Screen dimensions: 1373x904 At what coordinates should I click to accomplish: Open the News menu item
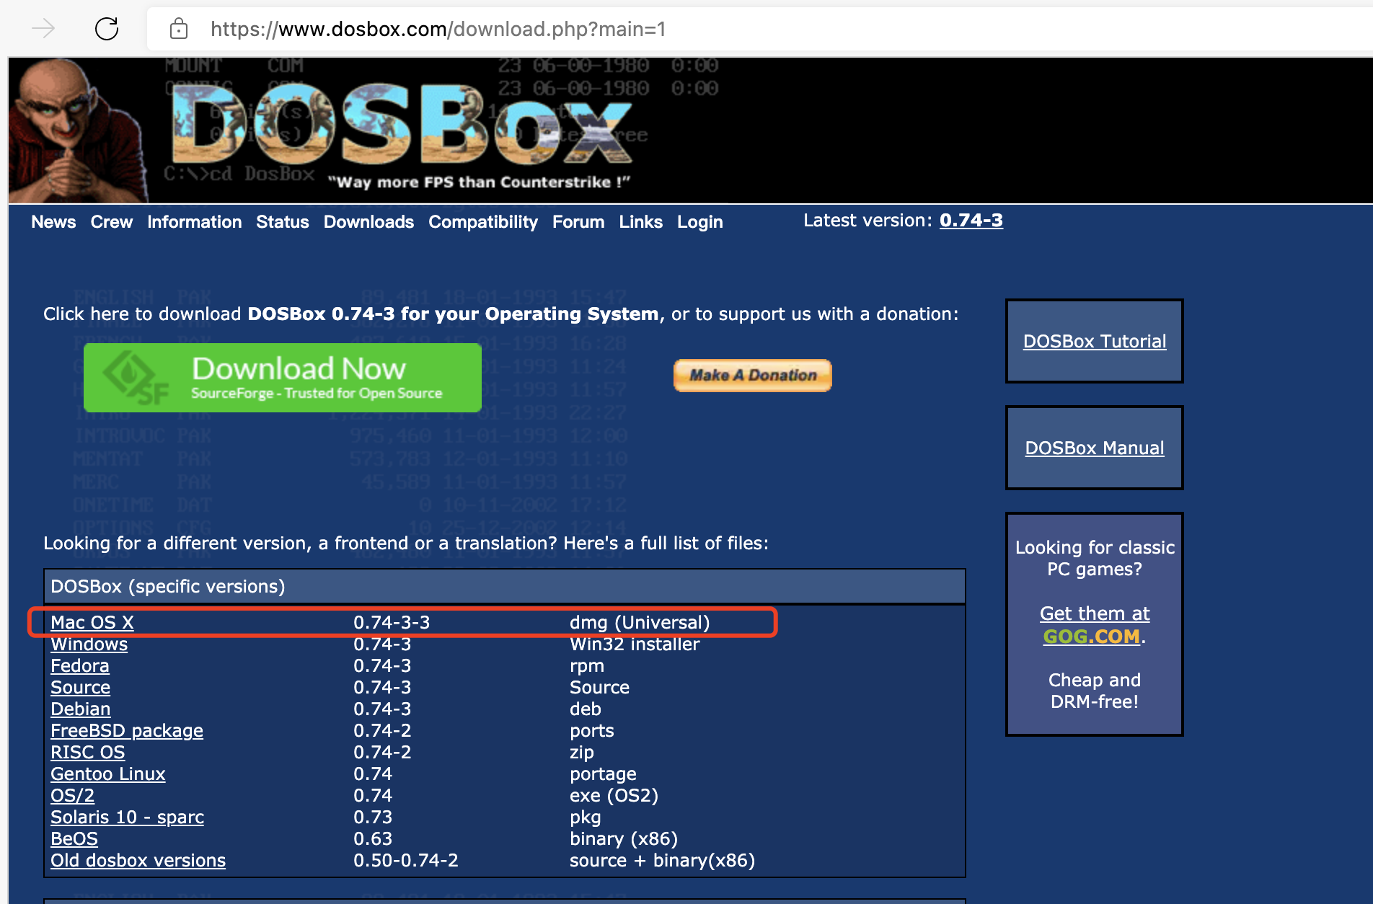click(53, 222)
